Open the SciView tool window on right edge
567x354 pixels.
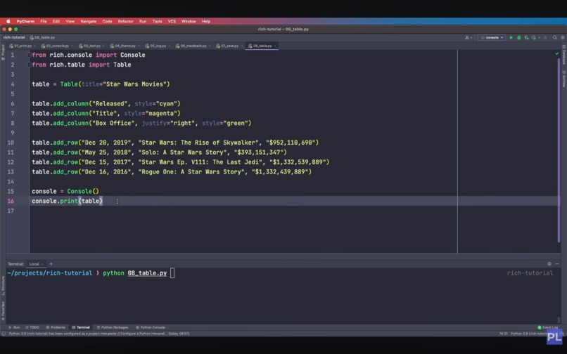563,79
